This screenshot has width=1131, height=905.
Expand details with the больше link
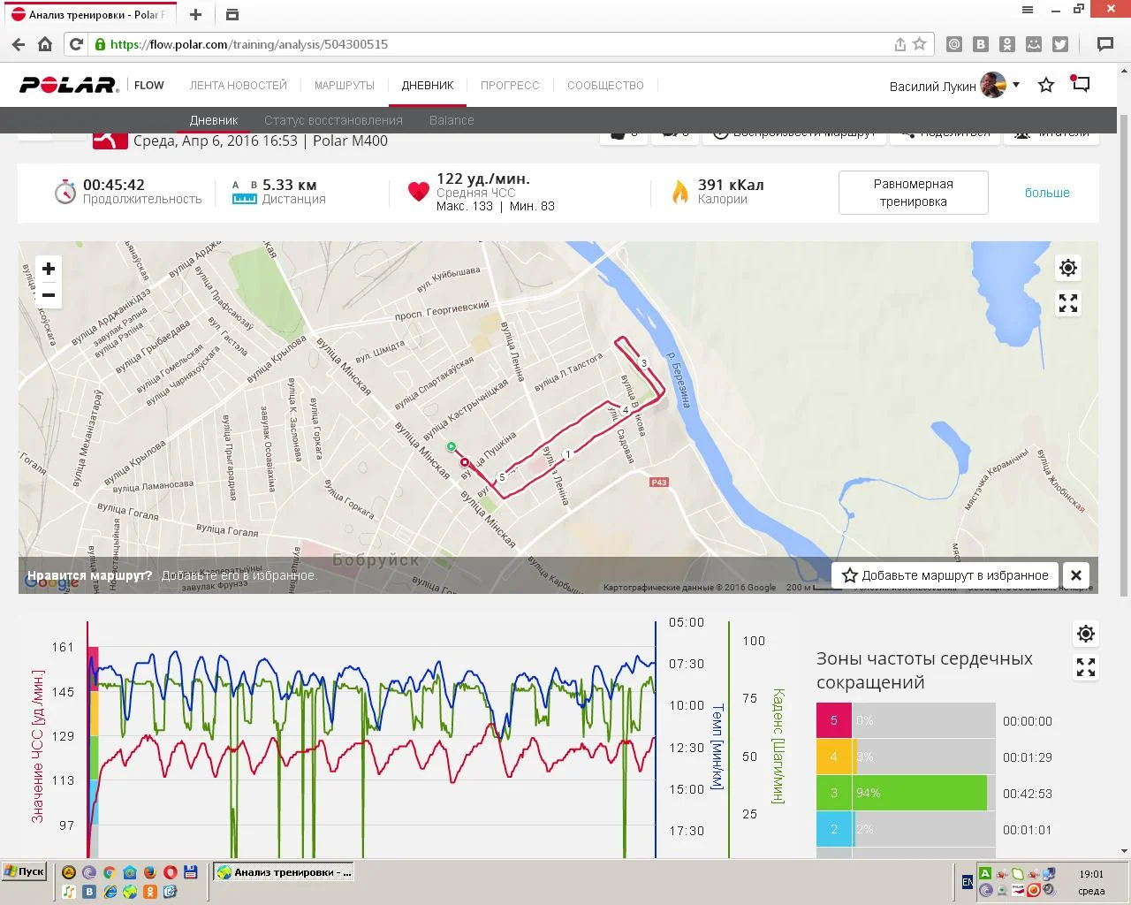[x=1047, y=193]
